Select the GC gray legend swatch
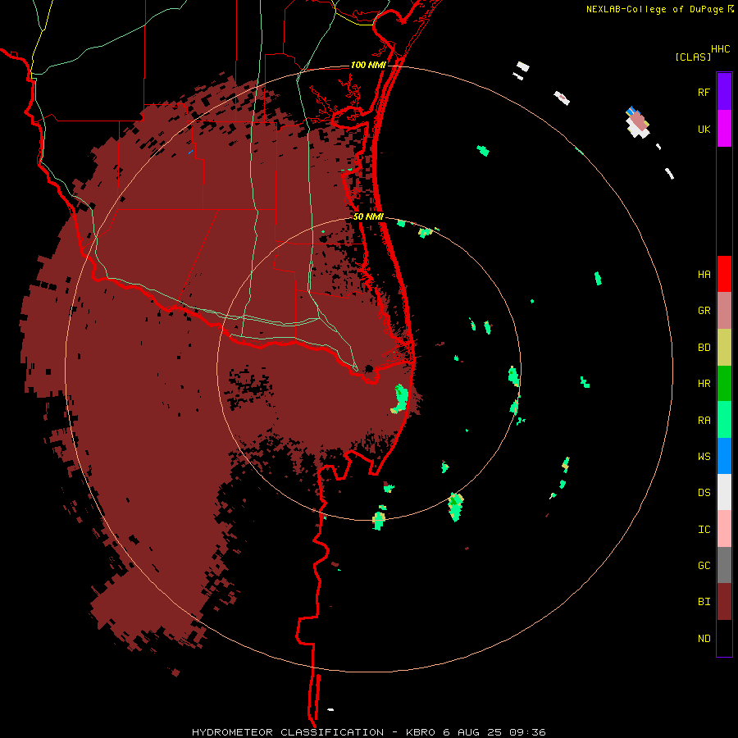This screenshot has height=738, width=738. click(x=724, y=565)
